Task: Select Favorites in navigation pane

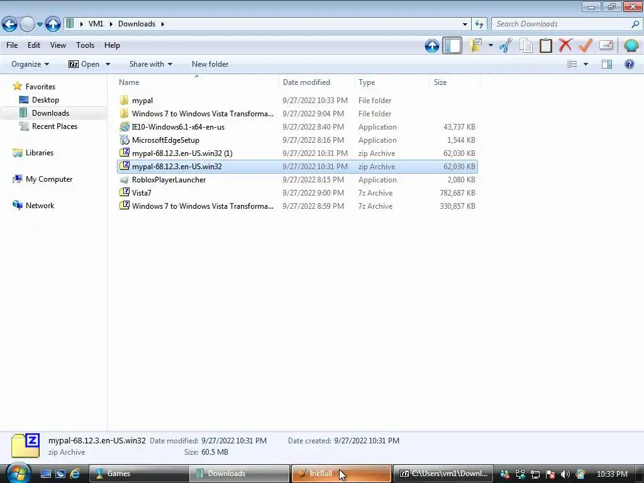Action: pyautogui.click(x=40, y=87)
